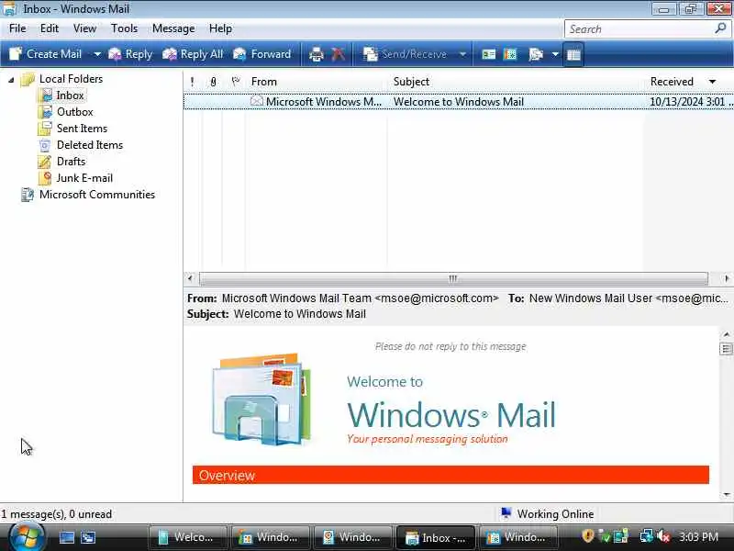Open the Sent Items folder

pos(82,129)
